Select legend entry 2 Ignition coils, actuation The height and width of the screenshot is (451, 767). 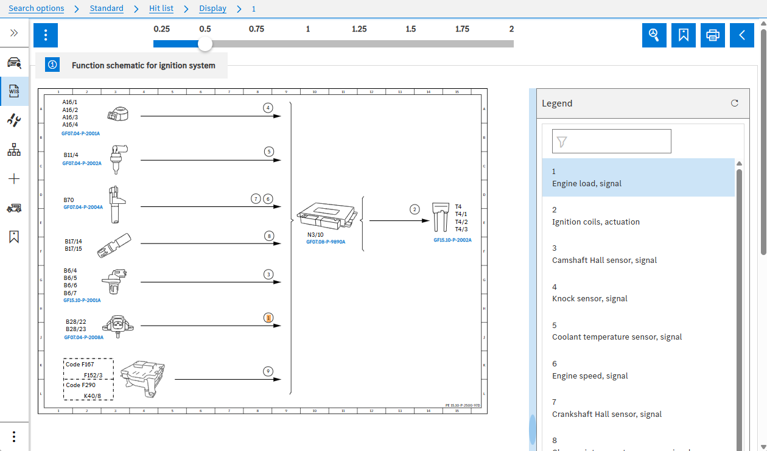point(639,215)
